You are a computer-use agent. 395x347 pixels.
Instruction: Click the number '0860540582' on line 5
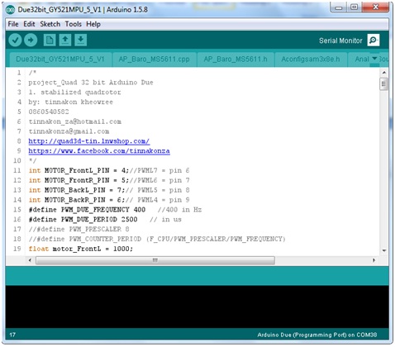(49, 112)
